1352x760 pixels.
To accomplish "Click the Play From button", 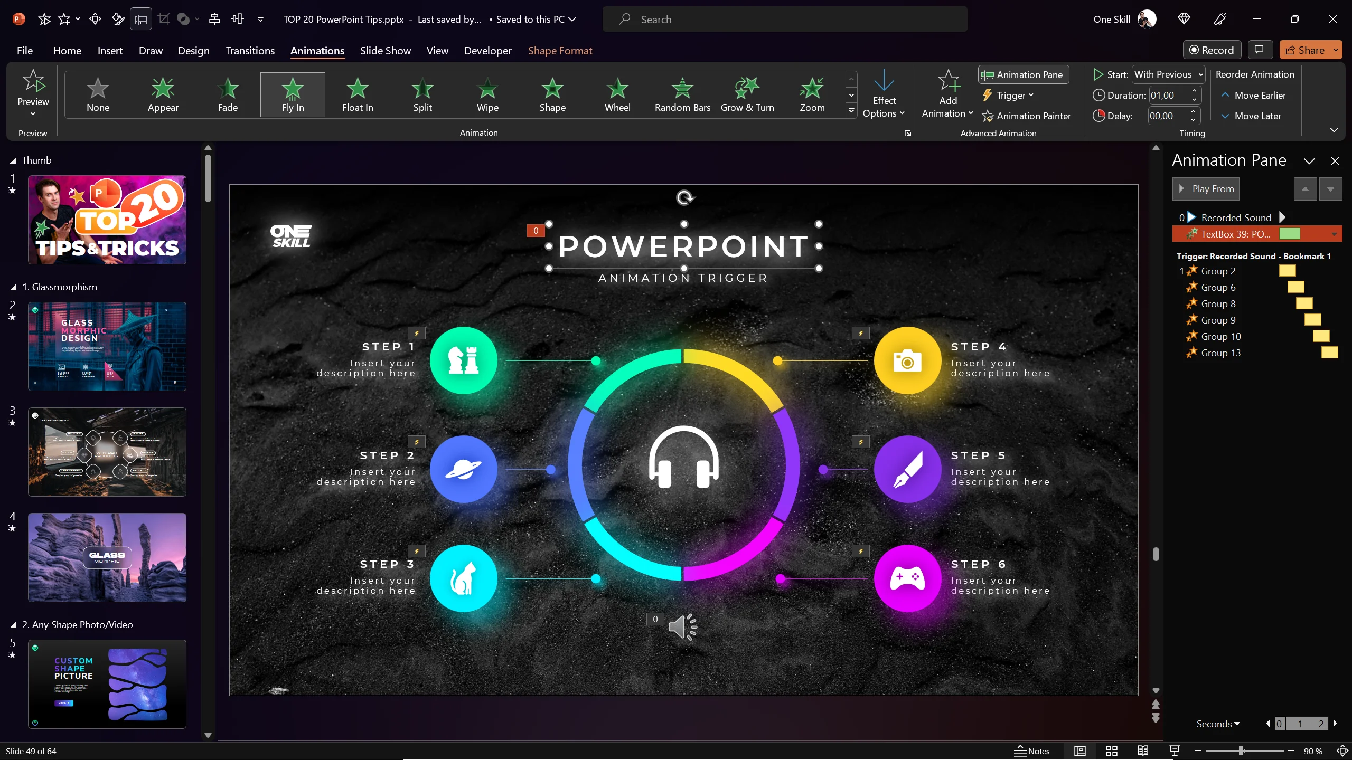I will (x=1205, y=188).
